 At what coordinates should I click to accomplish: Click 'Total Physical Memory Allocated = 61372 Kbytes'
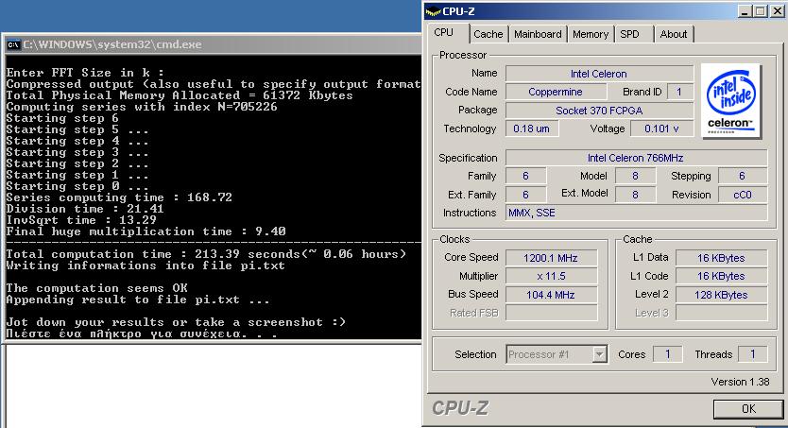click(x=180, y=95)
